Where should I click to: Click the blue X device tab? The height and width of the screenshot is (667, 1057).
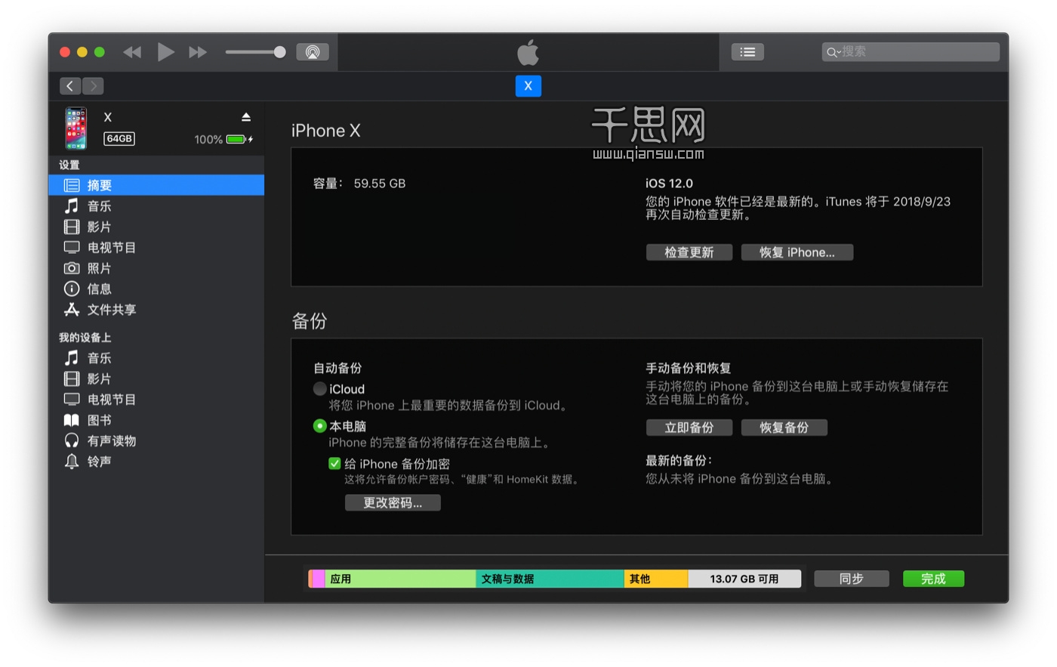[528, 86]
